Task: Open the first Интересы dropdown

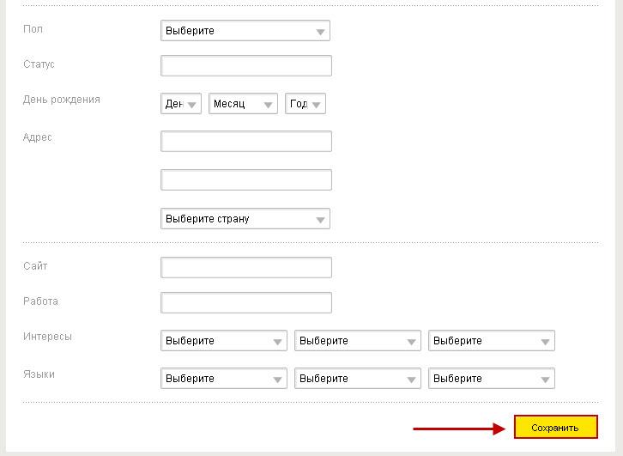Action: pos(223,341)
